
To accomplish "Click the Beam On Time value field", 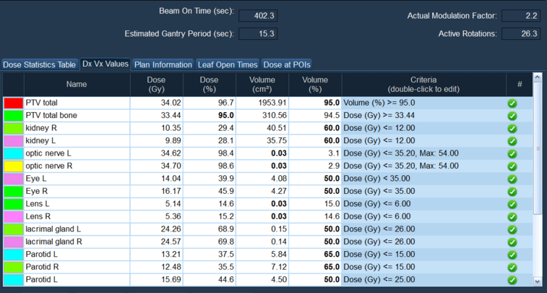I will [258, 16].
